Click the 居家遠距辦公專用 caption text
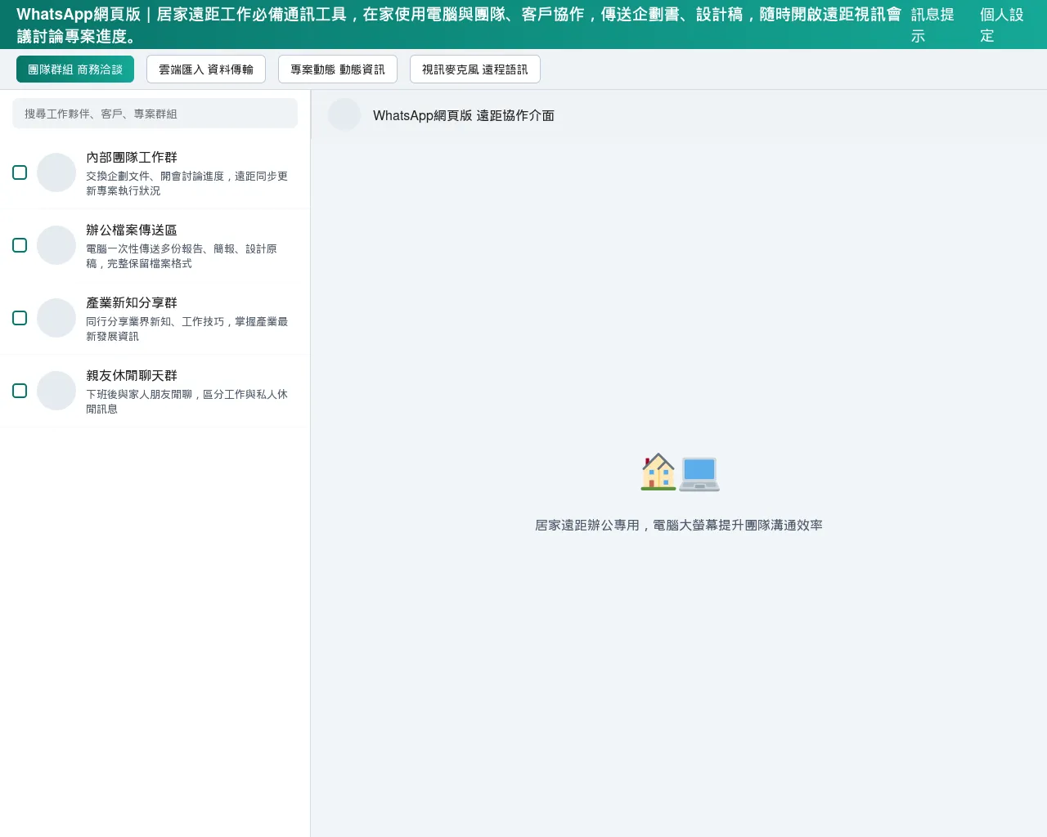The height and width of the screenshot is (837, 1047). tap(679, 525)
